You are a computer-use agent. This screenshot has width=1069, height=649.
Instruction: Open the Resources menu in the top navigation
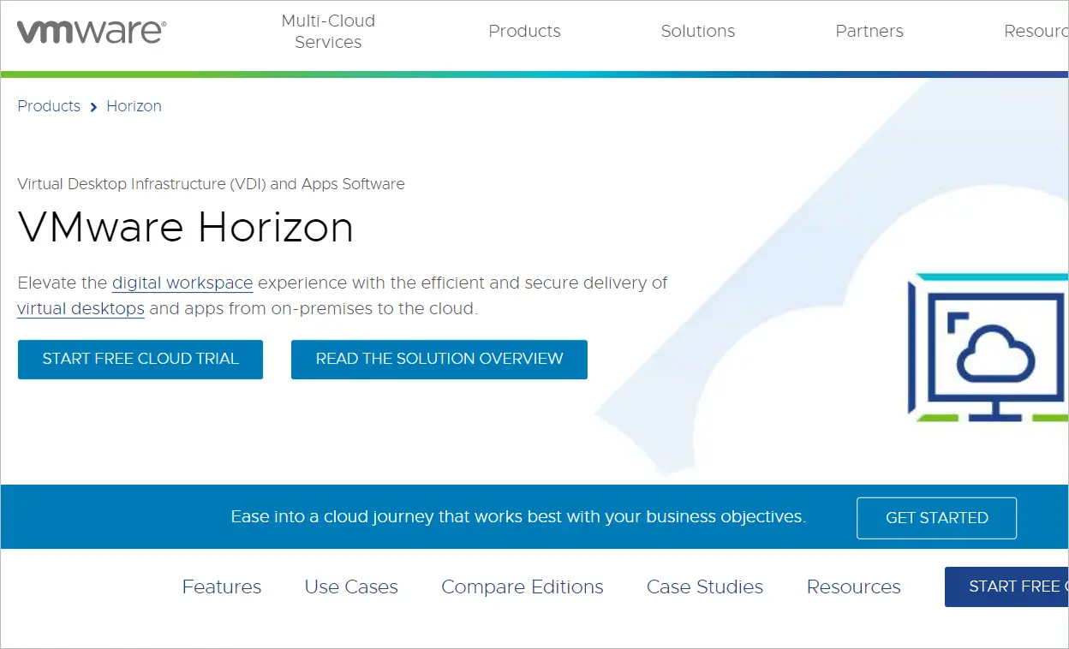[1036, 32]
